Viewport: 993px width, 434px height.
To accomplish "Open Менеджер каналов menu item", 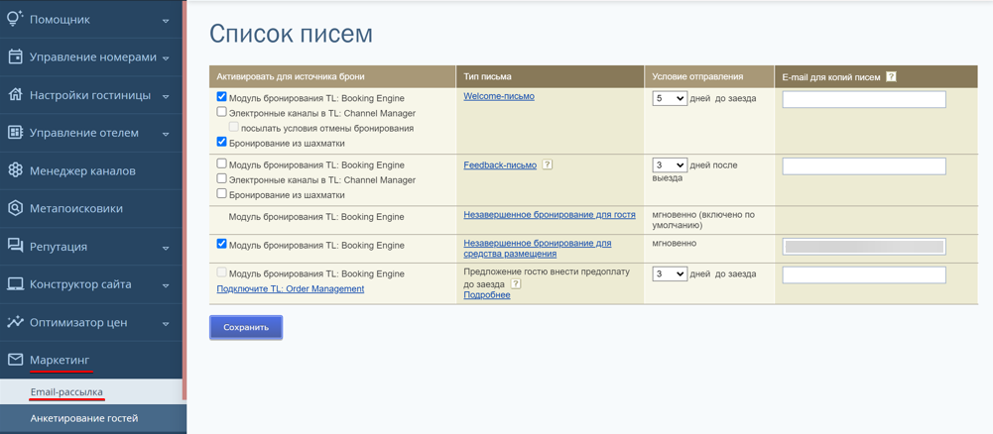I will 90,170.
